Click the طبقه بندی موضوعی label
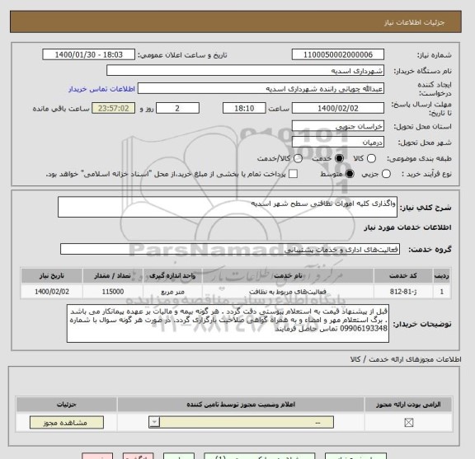The width and height of the screenshot is (475, 459). pos(419,158)
